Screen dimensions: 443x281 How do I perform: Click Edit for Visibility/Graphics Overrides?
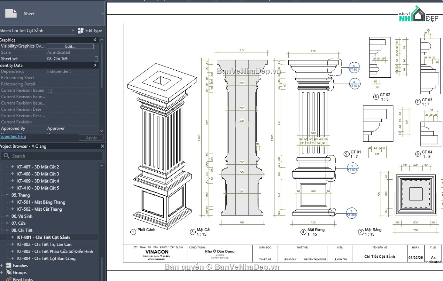pos(70,46)
